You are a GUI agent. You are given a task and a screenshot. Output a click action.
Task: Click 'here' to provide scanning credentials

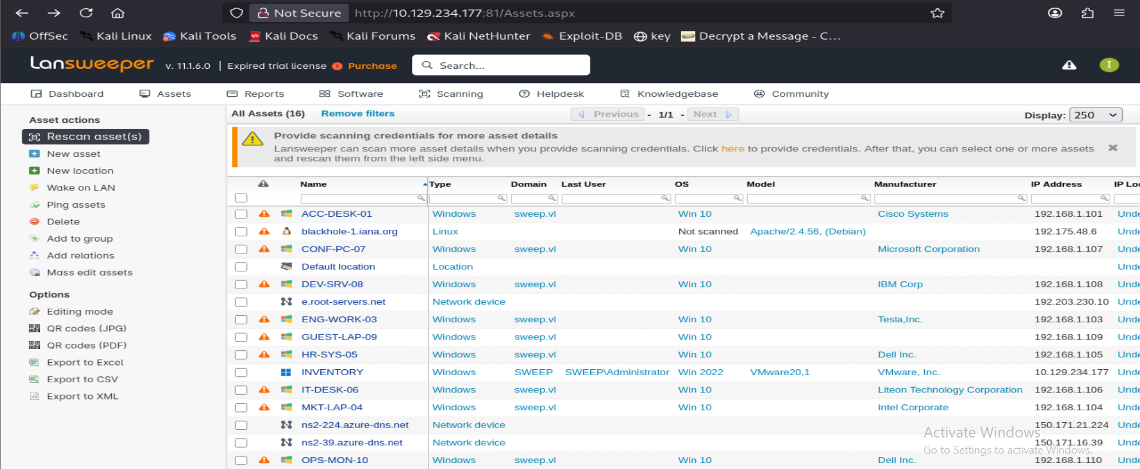point(732,148)
